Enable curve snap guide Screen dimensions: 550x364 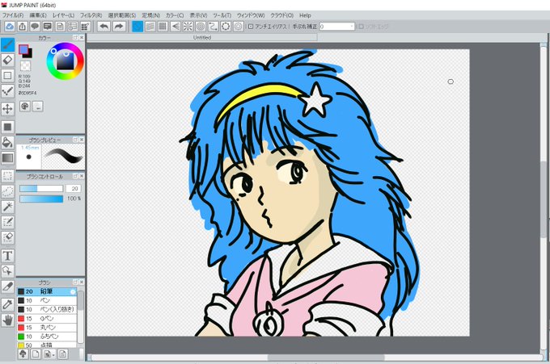(214, 27)
